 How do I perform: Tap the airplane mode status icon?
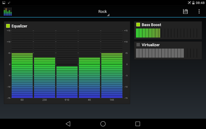tap(189, 3)
